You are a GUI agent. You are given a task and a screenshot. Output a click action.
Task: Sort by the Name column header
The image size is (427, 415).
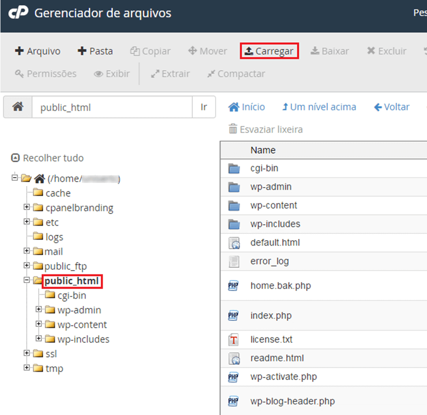(263, 150)
